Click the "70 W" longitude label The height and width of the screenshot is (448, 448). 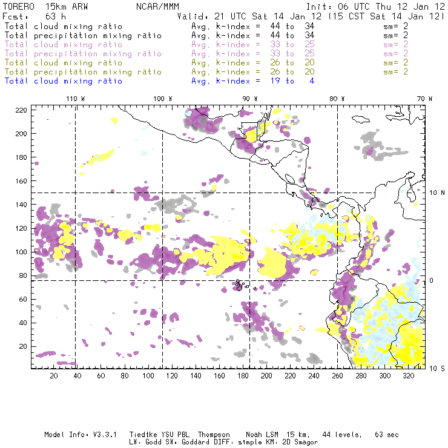pos(424,99)
